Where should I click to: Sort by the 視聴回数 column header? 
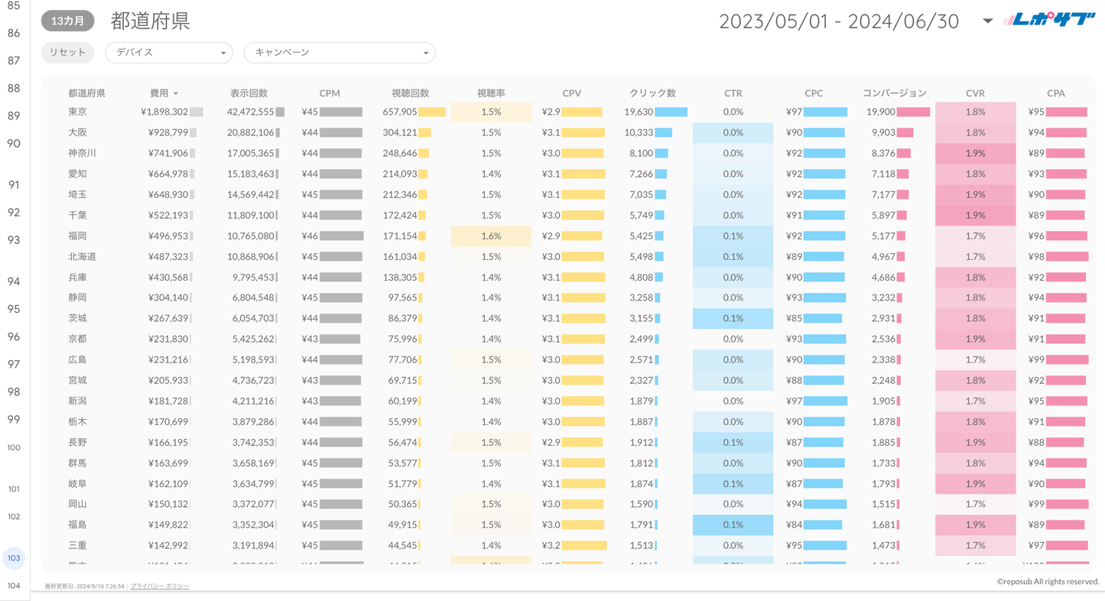[410, 93]
